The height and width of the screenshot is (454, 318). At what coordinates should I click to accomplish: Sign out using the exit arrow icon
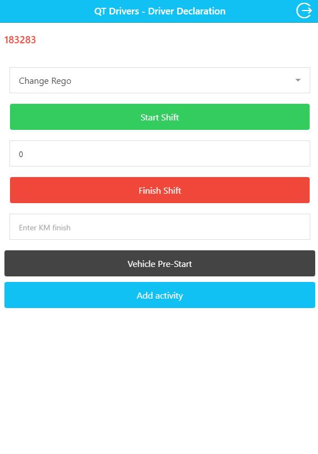(x=304, y=11)
